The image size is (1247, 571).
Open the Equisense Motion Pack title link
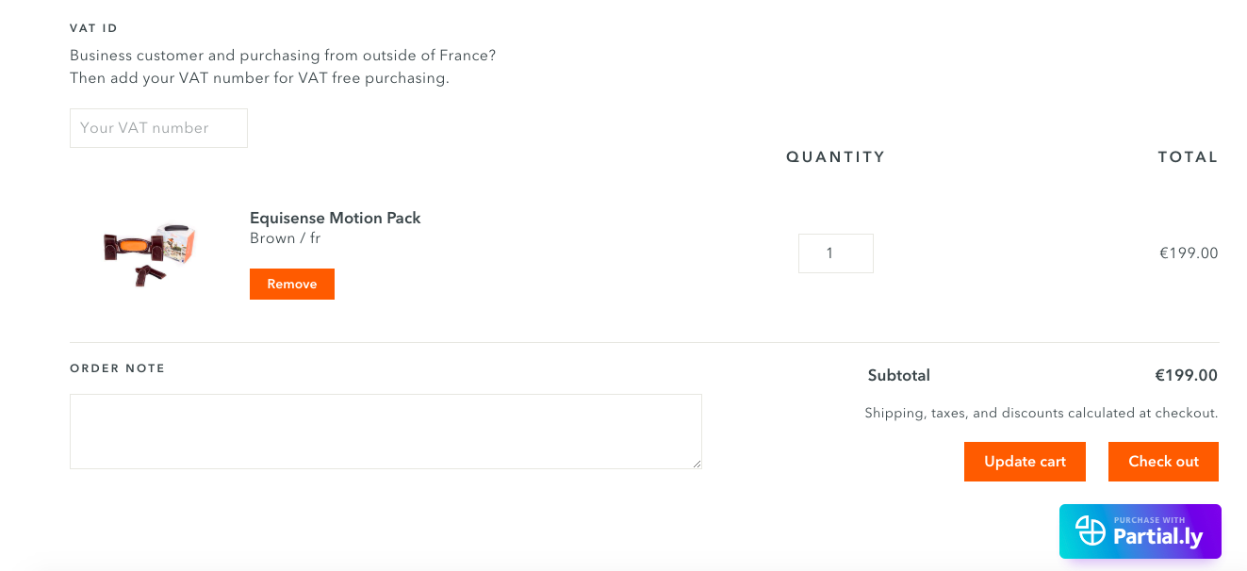[335, 218]
